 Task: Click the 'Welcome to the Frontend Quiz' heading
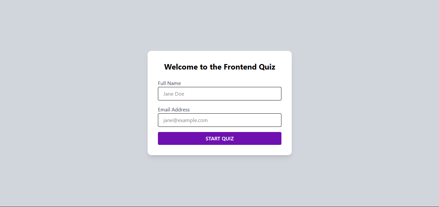pos(220,67)
